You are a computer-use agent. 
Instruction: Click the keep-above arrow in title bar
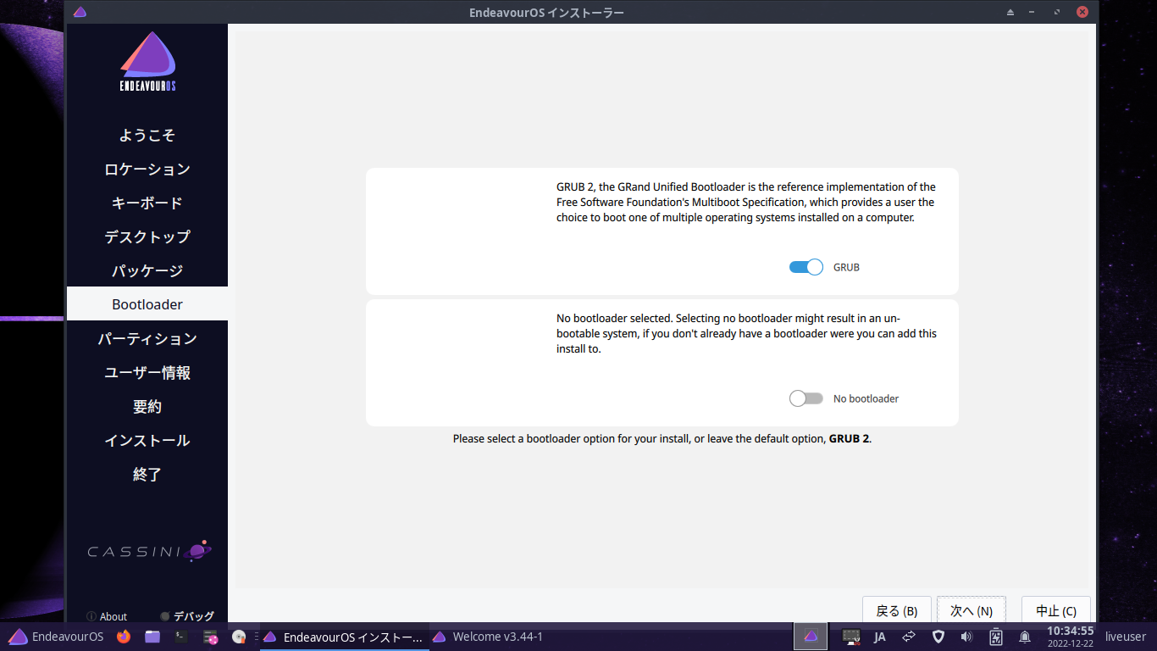(1010, 12)
